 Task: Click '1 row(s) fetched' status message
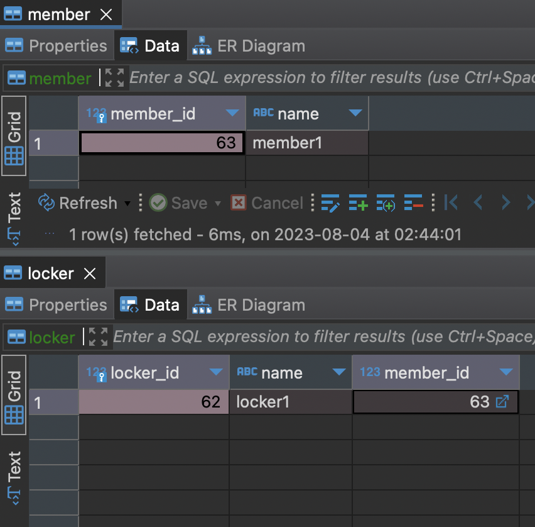pos(265,235)
